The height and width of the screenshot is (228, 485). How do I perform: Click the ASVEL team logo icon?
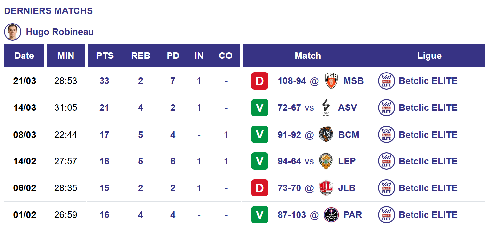326,107
